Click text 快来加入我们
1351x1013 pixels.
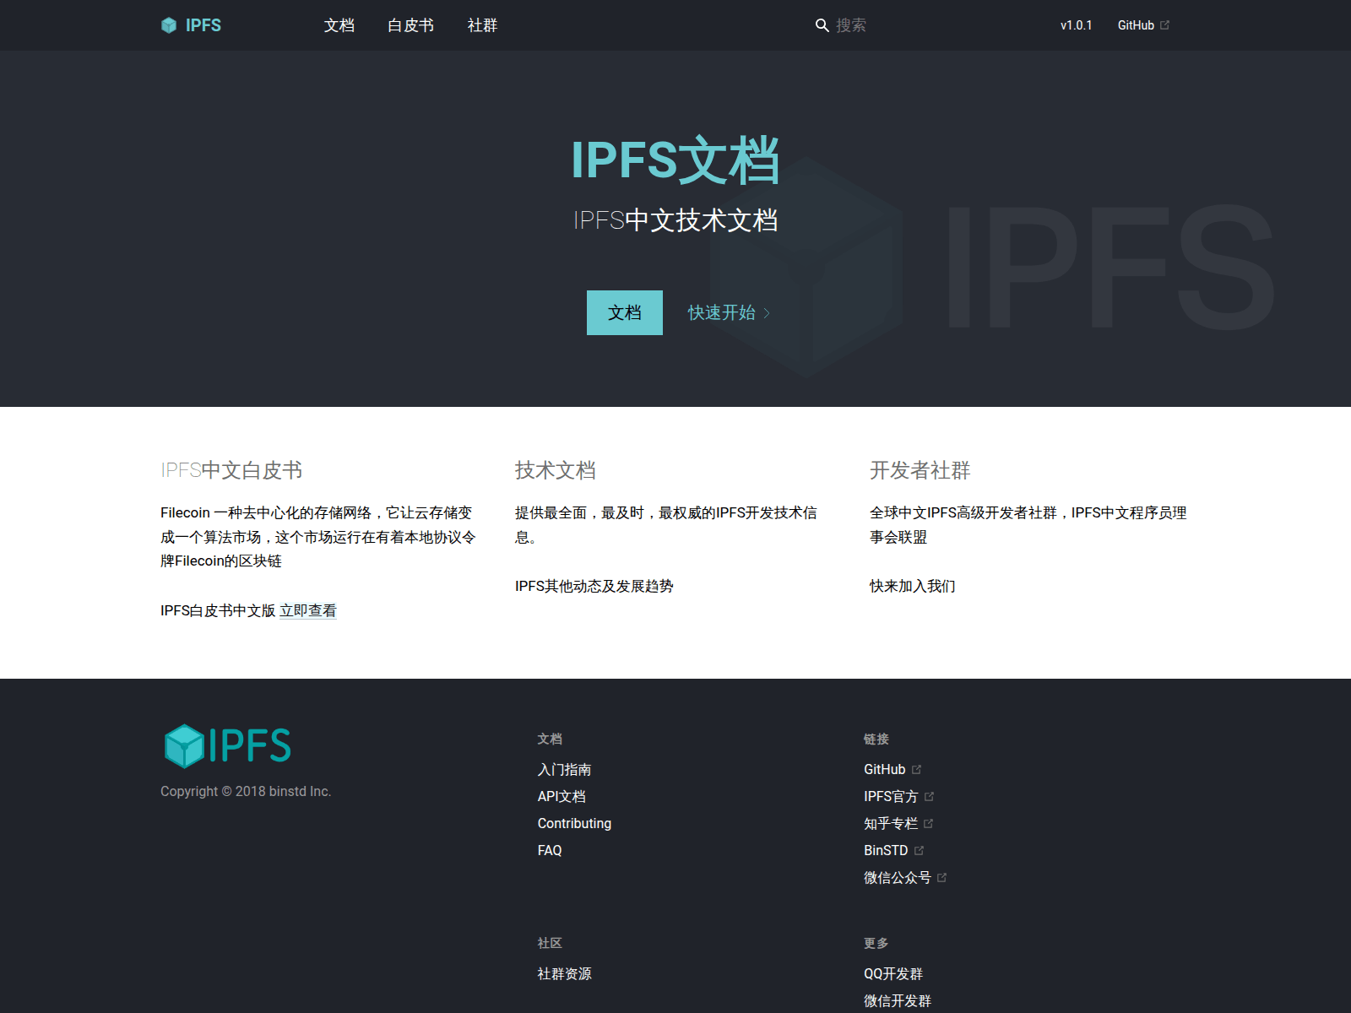point(913,586)
